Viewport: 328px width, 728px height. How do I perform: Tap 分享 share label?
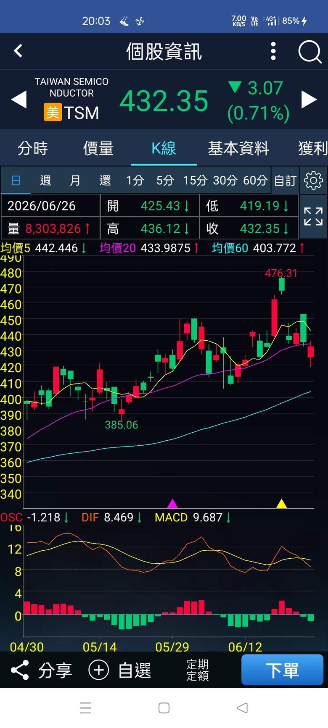click(55, 670)
